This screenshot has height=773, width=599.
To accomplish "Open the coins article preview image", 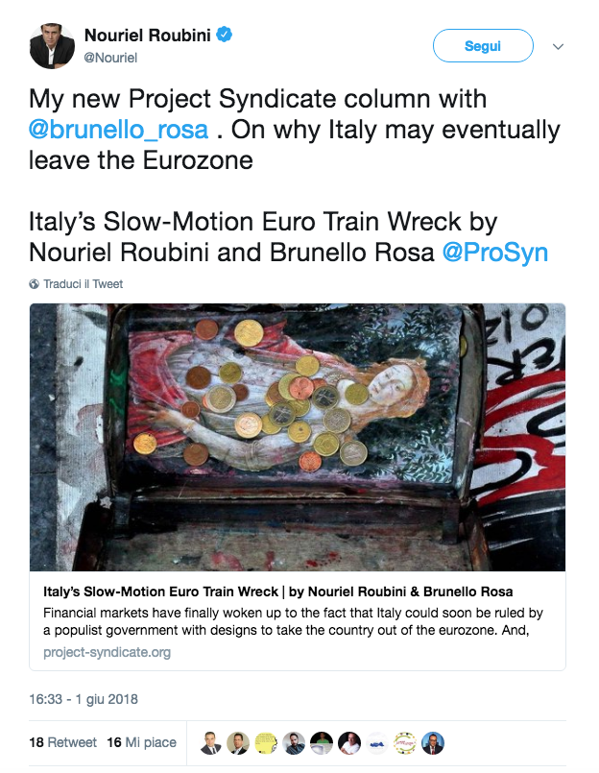I will click(x=298, y=437).
